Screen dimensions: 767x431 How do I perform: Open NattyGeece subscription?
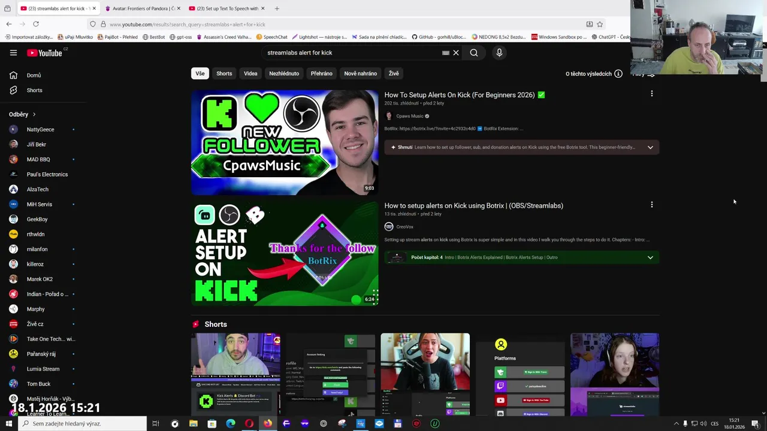[x=41, y=129]
